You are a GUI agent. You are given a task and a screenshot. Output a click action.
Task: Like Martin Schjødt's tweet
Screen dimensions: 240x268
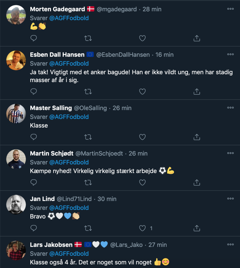tap(142, 182)
